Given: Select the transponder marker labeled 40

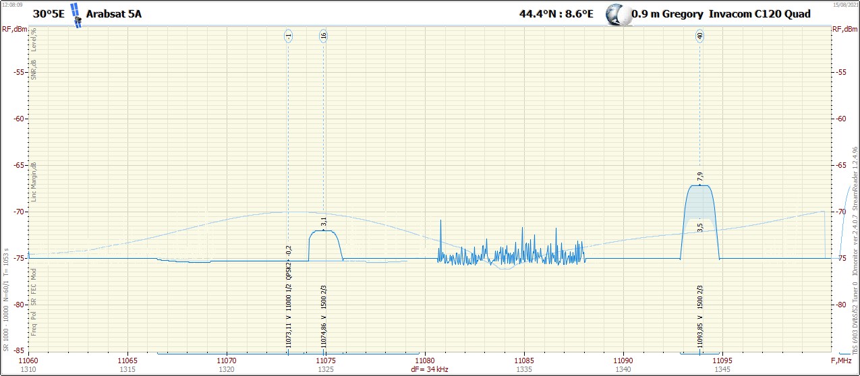Looking at the screenshot, I should click(x=699, y=37).
